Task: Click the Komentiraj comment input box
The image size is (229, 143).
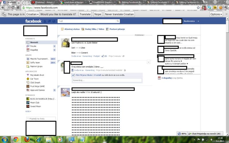Action: (x=107, y=80)
